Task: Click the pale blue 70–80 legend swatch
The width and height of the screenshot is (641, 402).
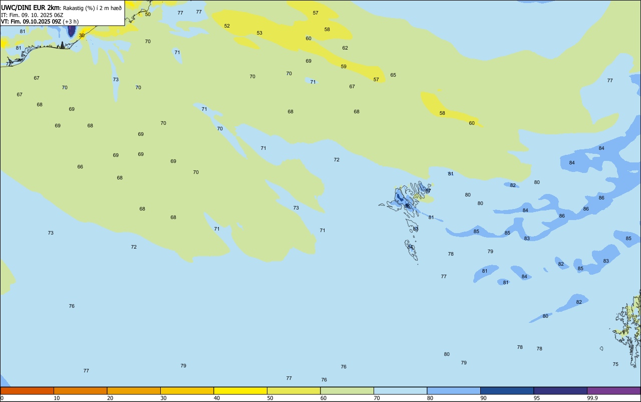Action: pyautogui.click(x=400, y=390)
